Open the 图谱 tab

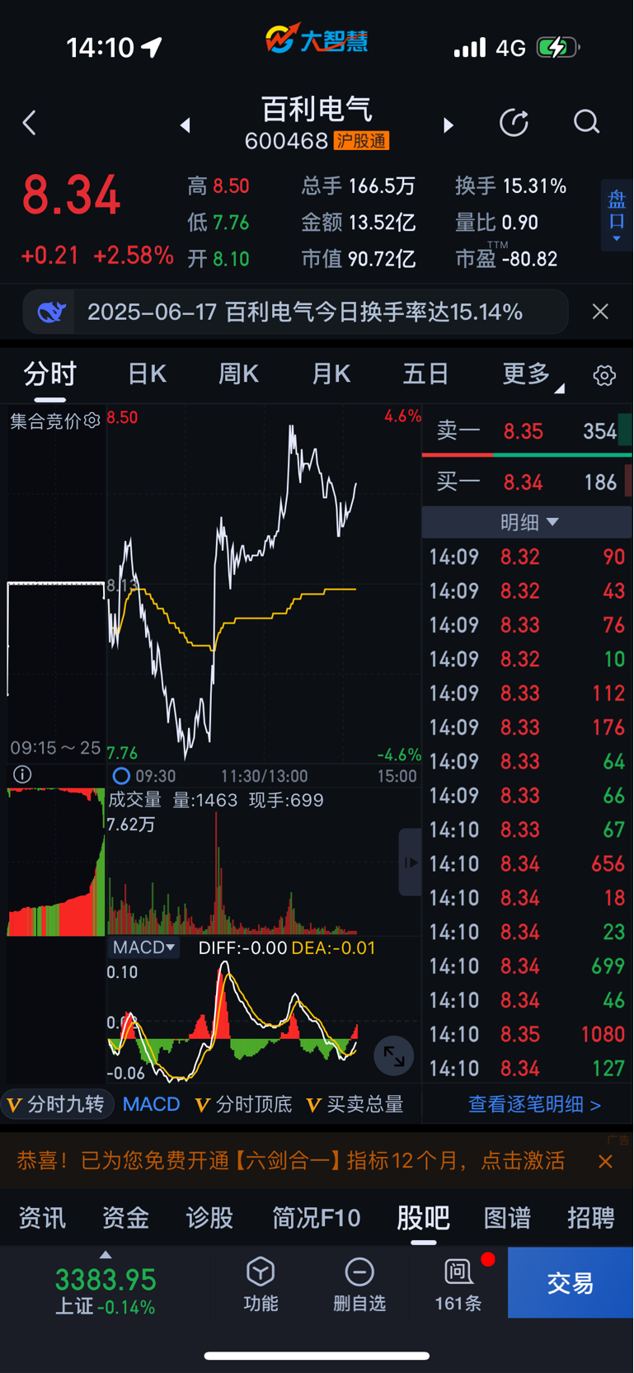pos(507,1218)
